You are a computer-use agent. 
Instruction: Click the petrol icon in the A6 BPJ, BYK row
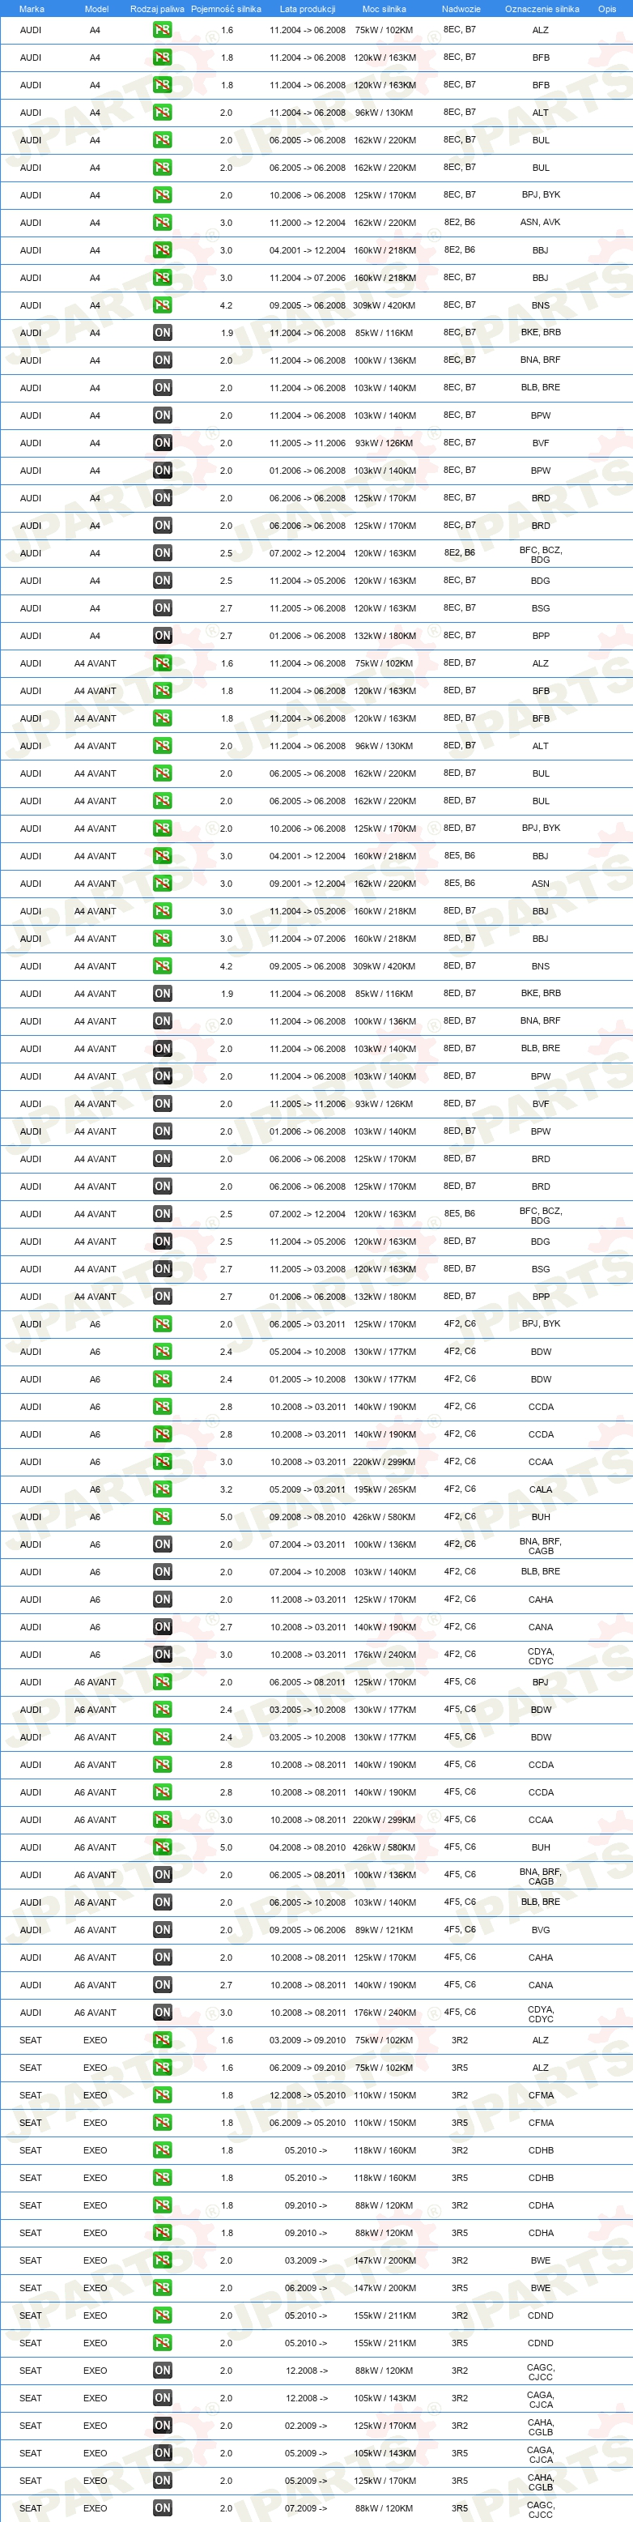click(x=163, y=1323)
